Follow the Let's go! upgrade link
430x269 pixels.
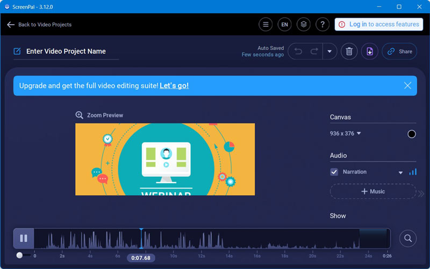(174, 86)
